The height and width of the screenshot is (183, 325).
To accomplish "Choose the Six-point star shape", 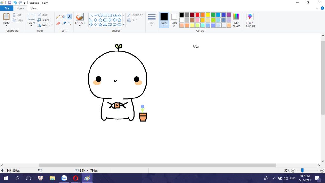I will [x=105, y=25].
